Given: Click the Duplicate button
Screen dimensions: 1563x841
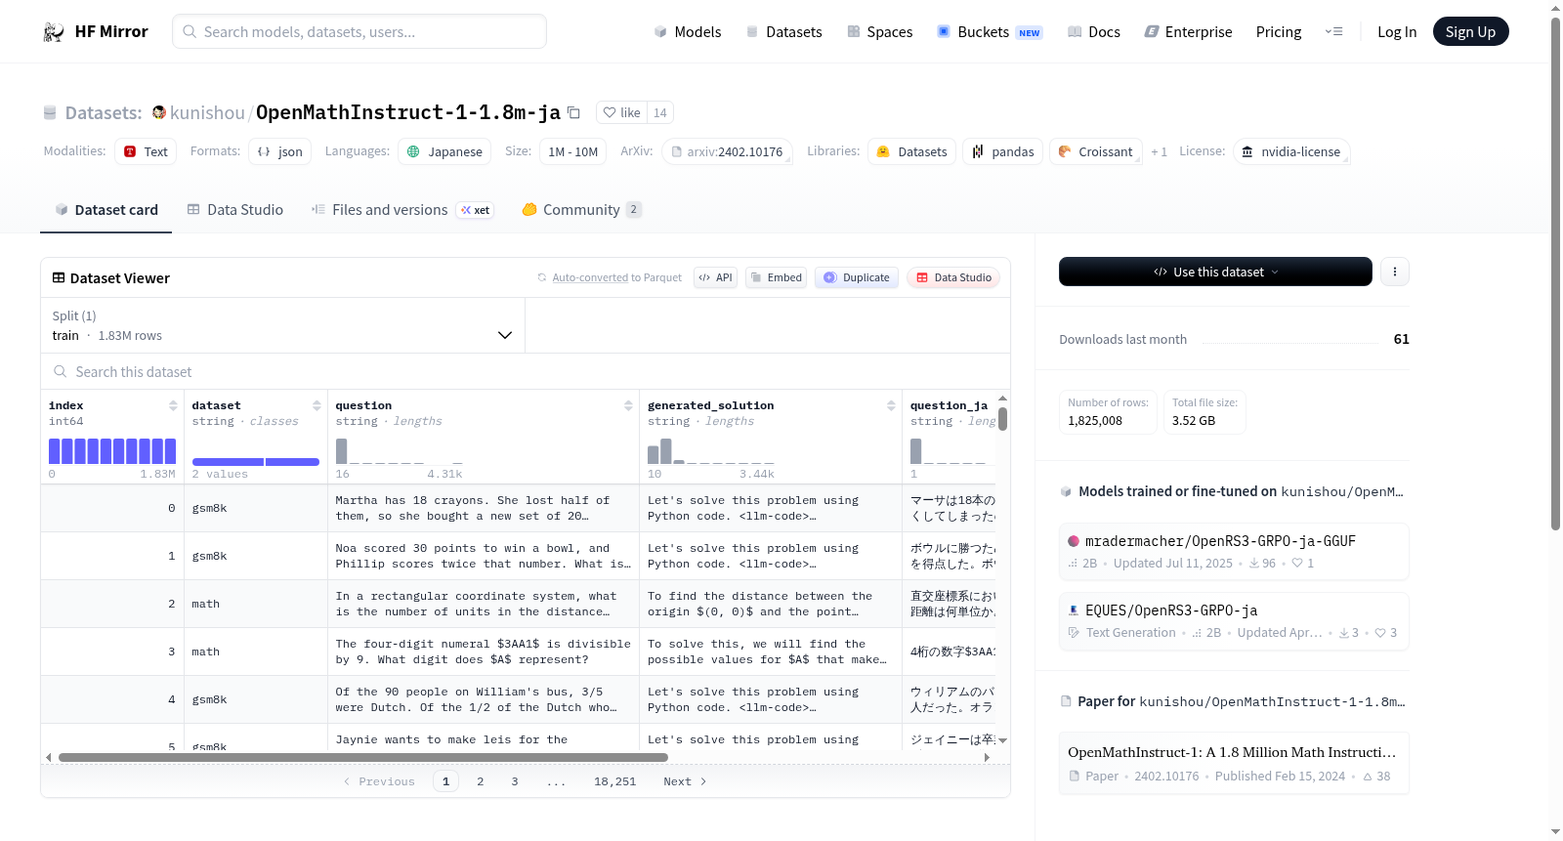Looking at the screenshot, I should [x=857, y=277].
